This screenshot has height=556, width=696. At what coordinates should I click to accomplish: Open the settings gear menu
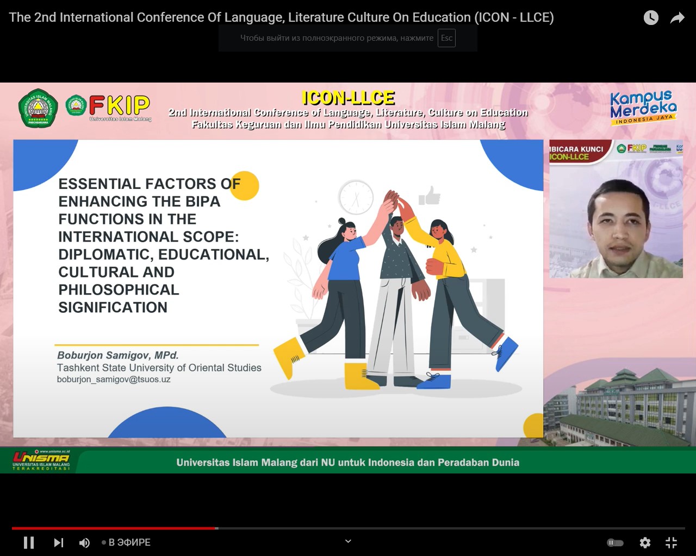(x=645, y=542)
